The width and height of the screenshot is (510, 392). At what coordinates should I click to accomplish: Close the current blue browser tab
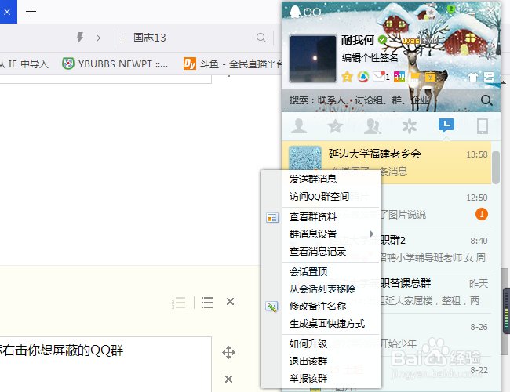coord(7,12)
